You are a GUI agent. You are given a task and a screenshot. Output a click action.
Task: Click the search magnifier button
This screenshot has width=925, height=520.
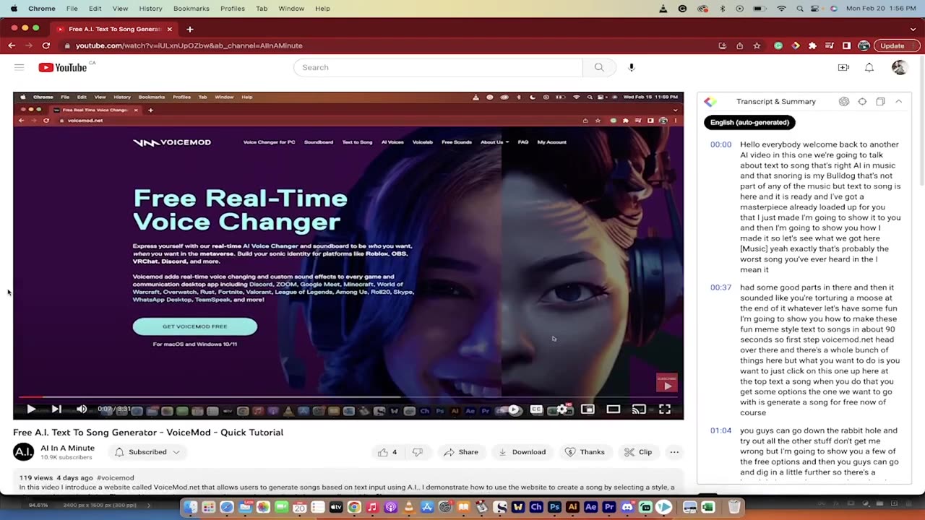point(599,67)
